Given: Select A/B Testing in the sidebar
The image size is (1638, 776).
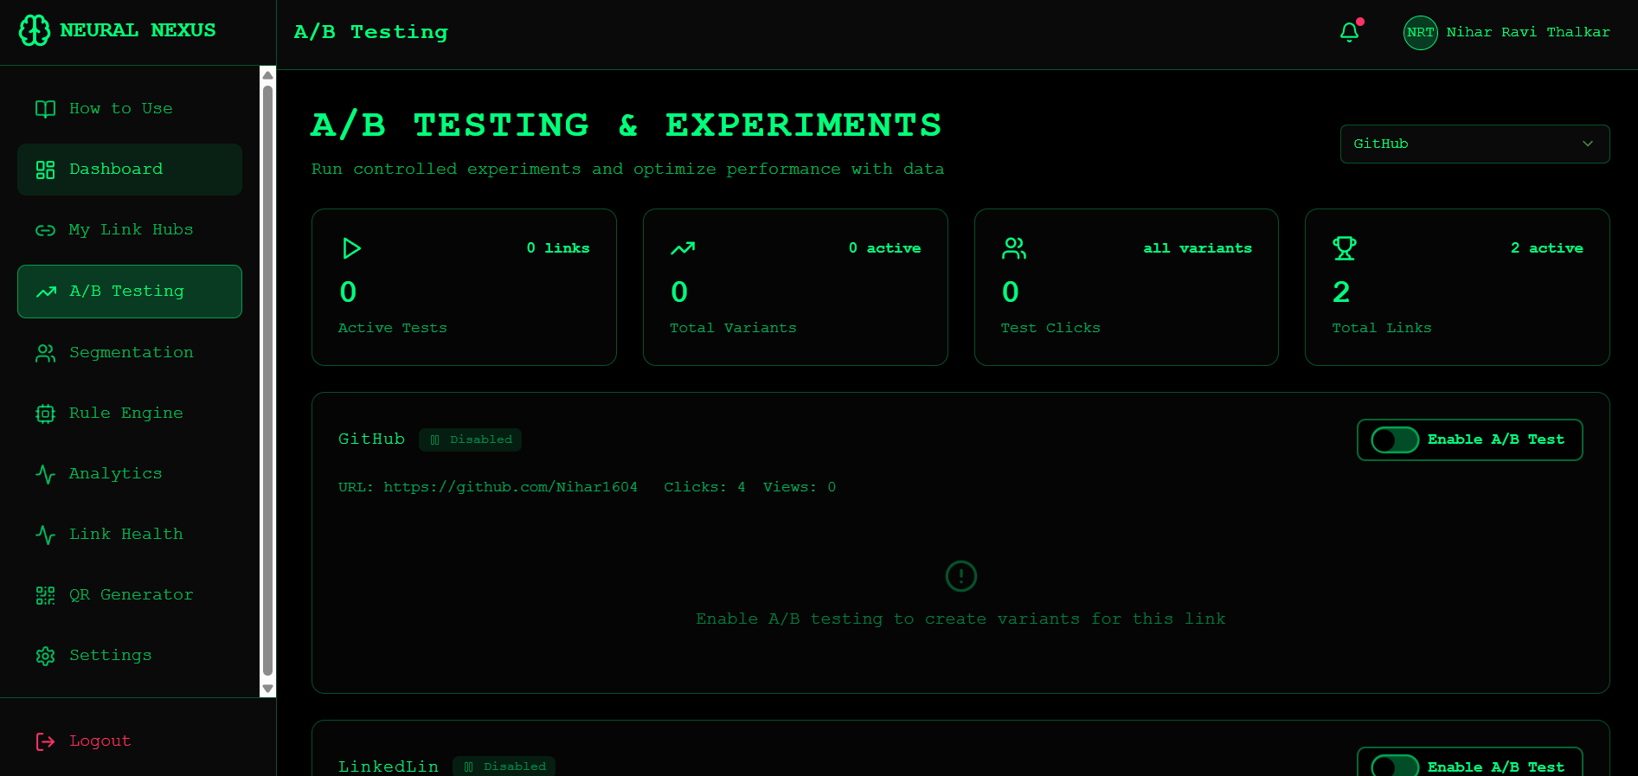Looking at the screenshot, I should (130, 292).
